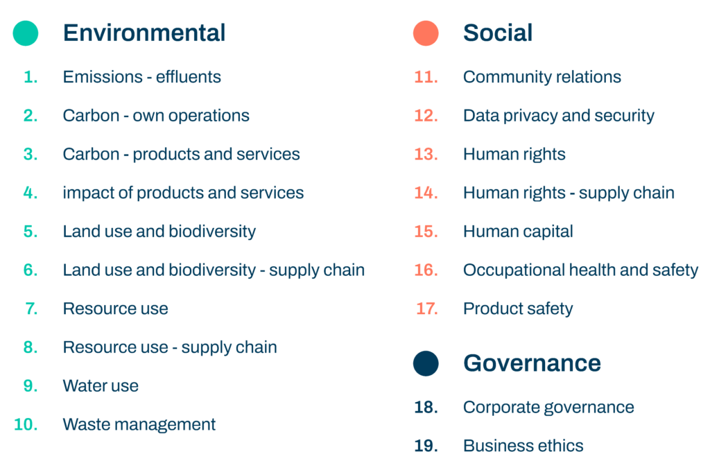Click the green Environmental circle icon
The width and height of the screenshot is (710, 470).
click(x=26, y=33)
